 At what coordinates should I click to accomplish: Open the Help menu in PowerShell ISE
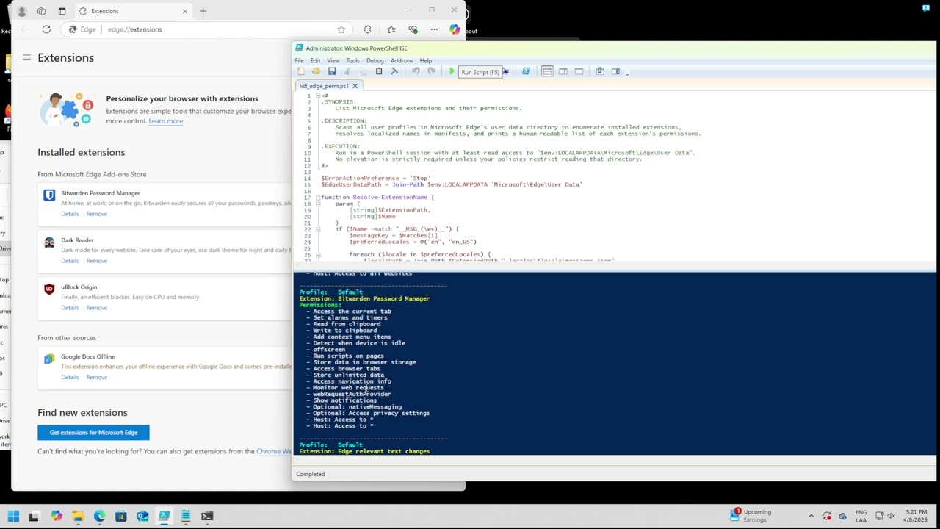point(426,60)
